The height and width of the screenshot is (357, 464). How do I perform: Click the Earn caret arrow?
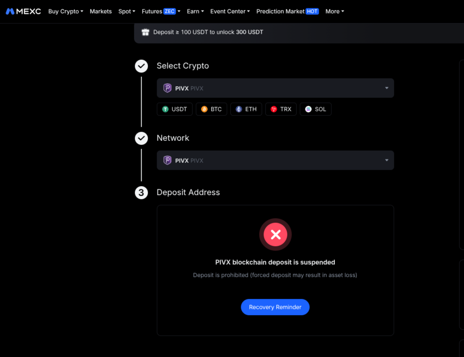click(x=202, y=11)
